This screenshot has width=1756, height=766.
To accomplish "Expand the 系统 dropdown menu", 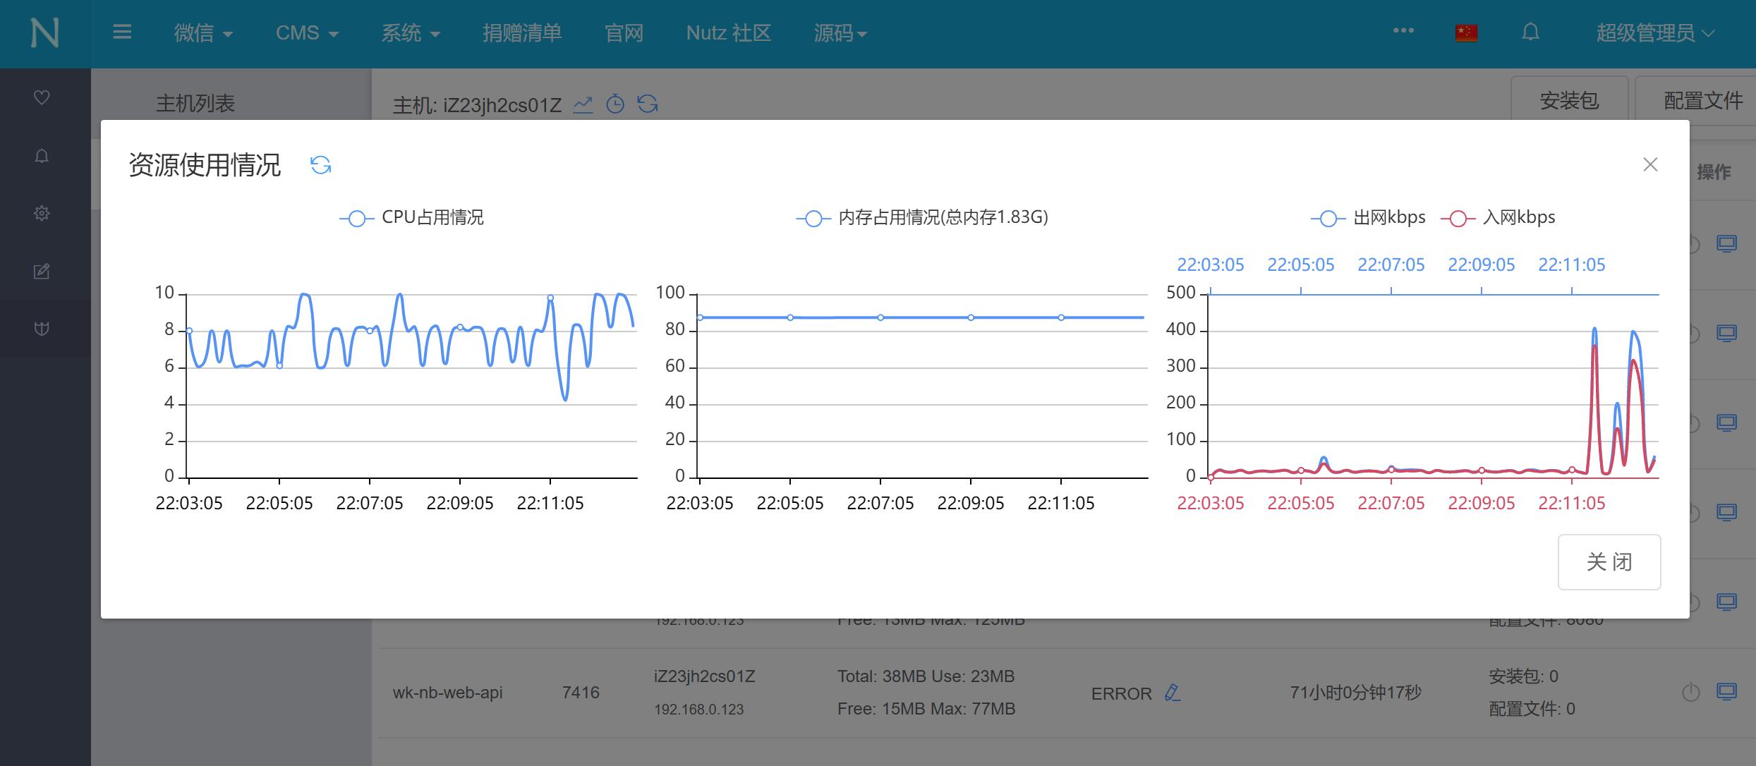I will point(411,33).
